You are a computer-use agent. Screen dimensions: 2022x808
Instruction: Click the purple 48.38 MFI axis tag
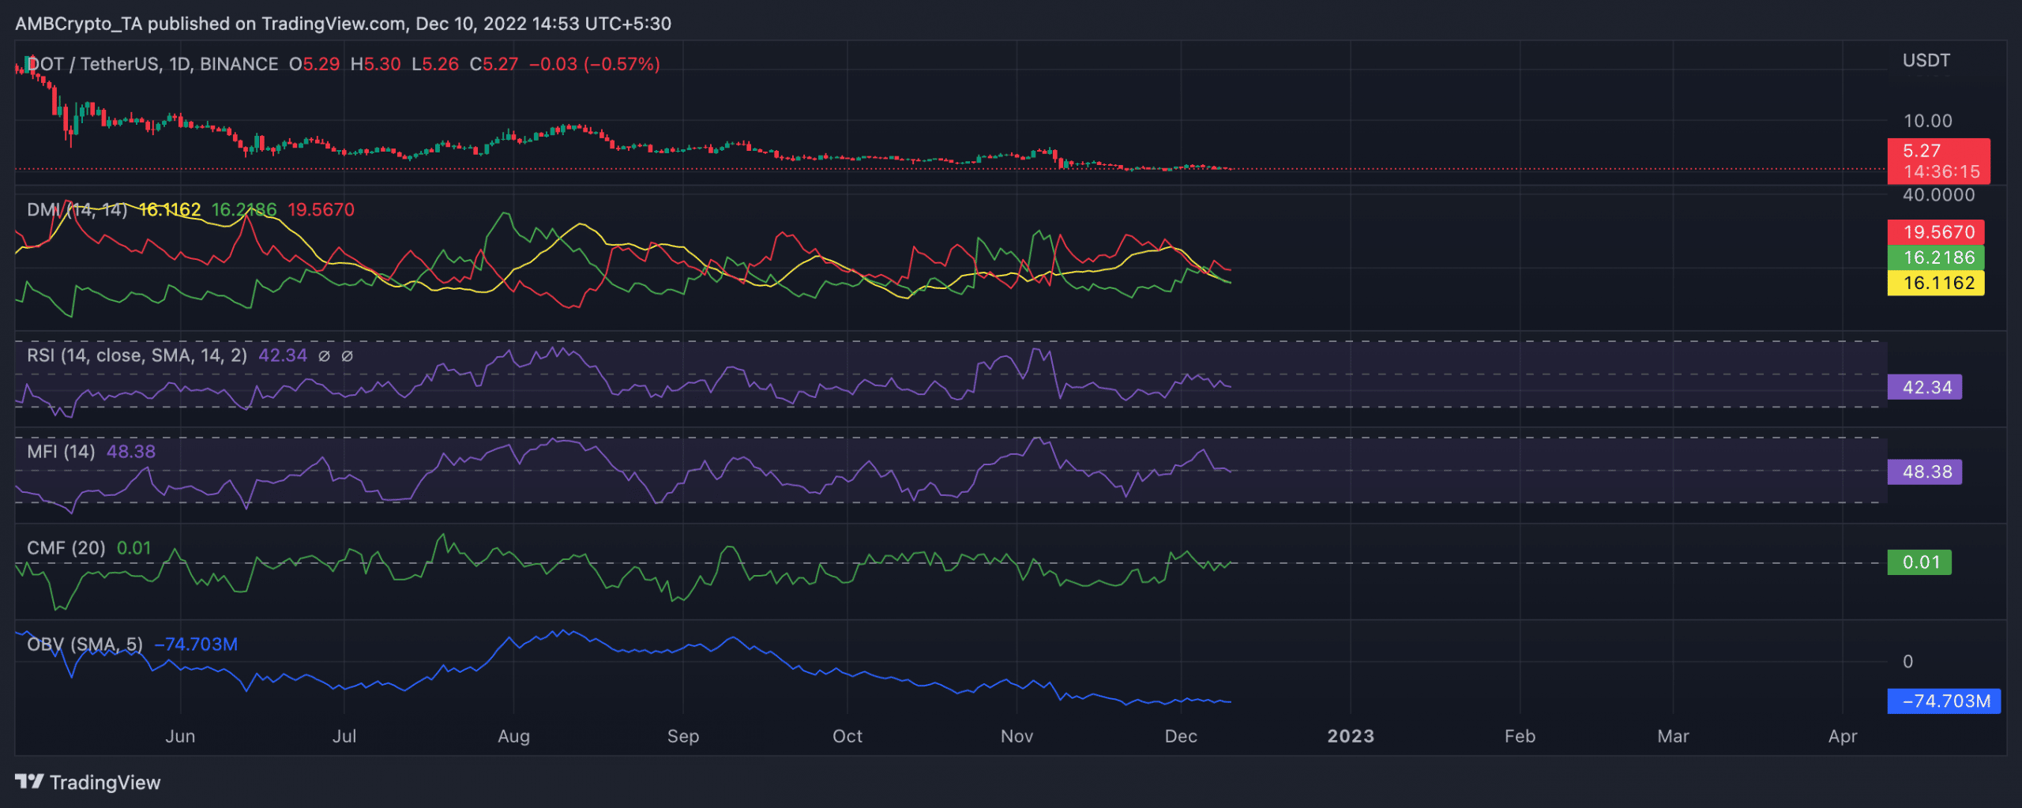(x=1926, y=472)
